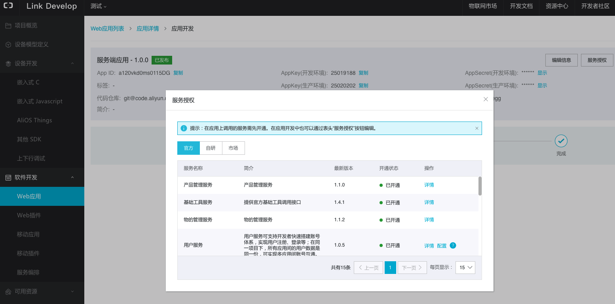Copy AppKey(生产环境) 25020202

pyautogui.click(x=363, y=85)
